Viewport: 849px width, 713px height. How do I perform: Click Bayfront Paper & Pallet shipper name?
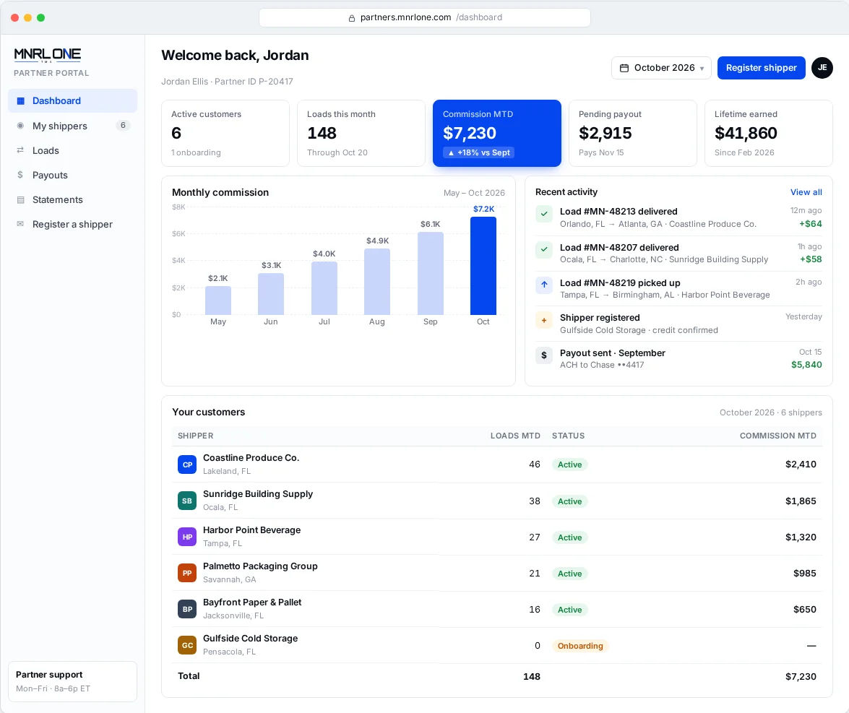(251, 602)
